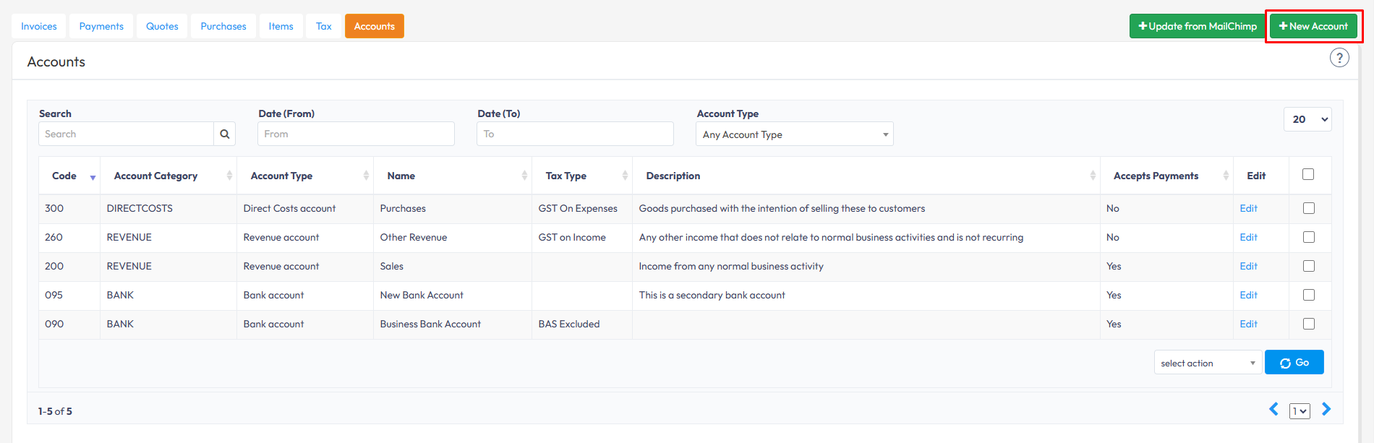
Task: Edit the New Bank Account entry
Action: (1248, 295)
